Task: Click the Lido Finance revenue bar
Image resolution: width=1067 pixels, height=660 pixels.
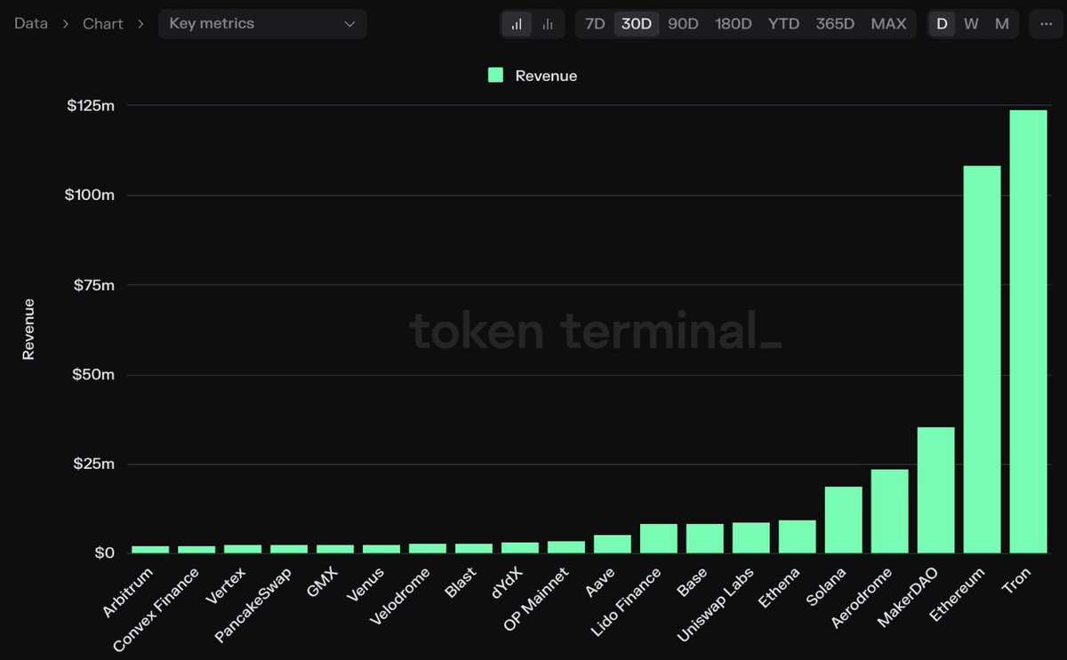Action: tap(658, 538)
